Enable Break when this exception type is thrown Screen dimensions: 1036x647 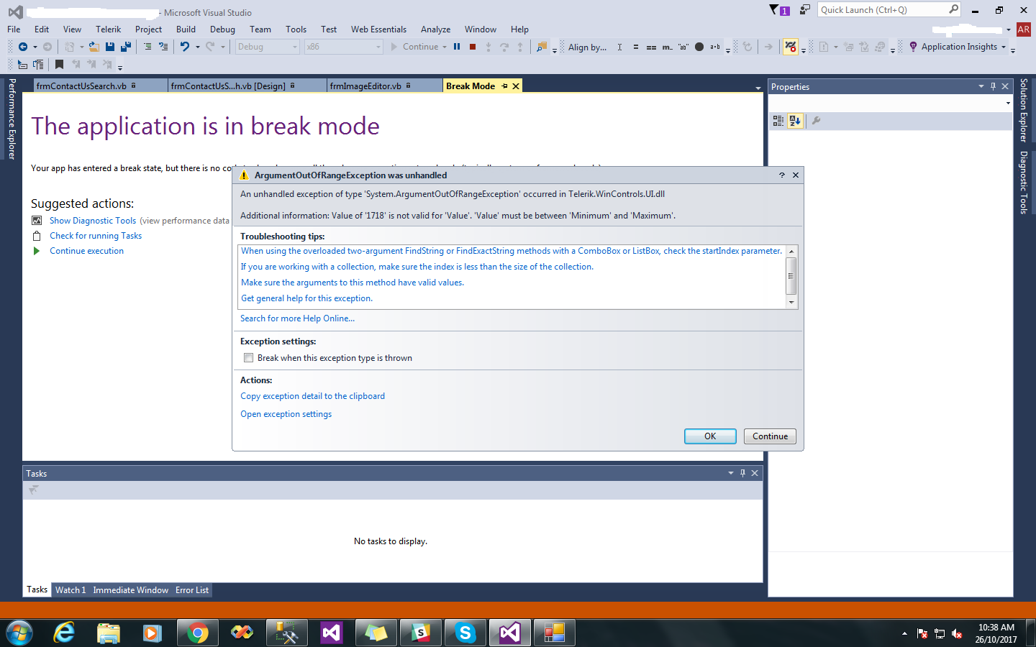click(248, 358)
